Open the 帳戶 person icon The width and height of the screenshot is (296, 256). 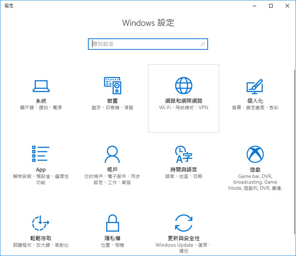tap(112, 154)
